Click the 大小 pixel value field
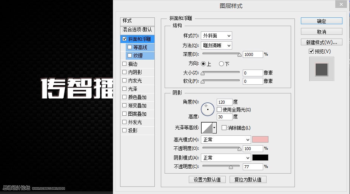350x194 pixels. [x=253, y=73]
